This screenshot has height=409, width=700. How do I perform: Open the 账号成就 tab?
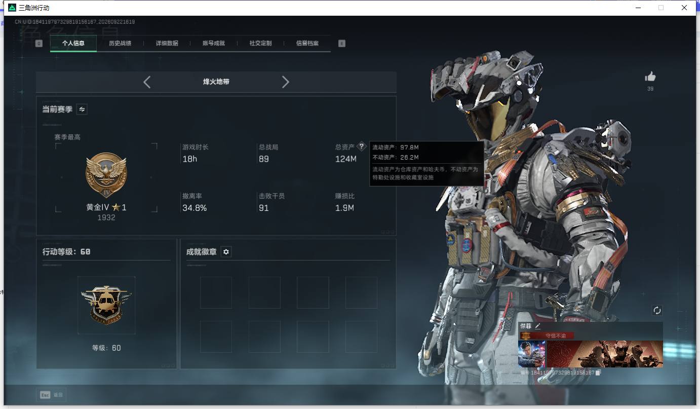tap(214, 44)
